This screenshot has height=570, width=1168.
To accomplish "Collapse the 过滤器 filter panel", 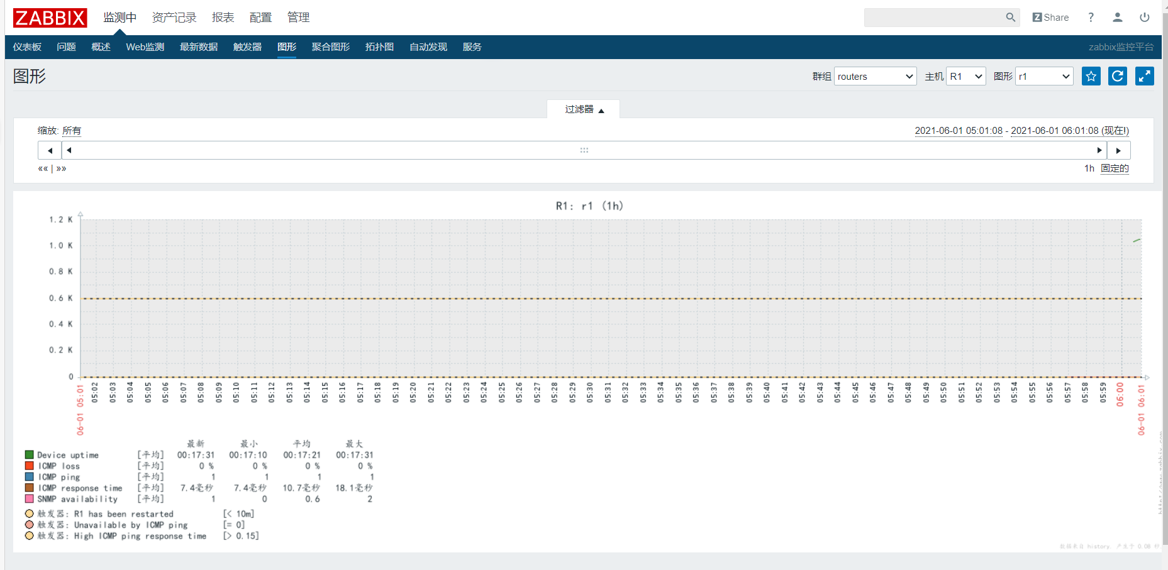I will 583,109.
